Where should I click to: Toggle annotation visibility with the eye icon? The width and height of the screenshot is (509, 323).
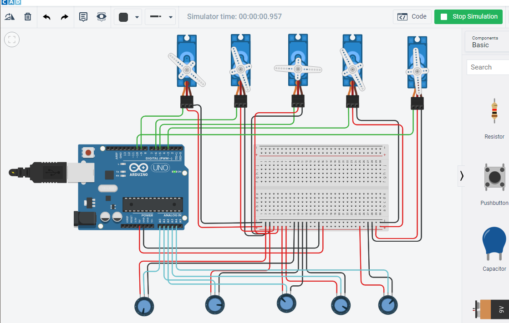click(101, 16)
